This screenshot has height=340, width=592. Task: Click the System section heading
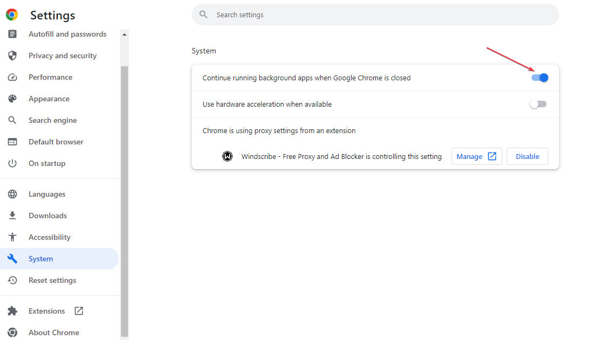point(204,51)
